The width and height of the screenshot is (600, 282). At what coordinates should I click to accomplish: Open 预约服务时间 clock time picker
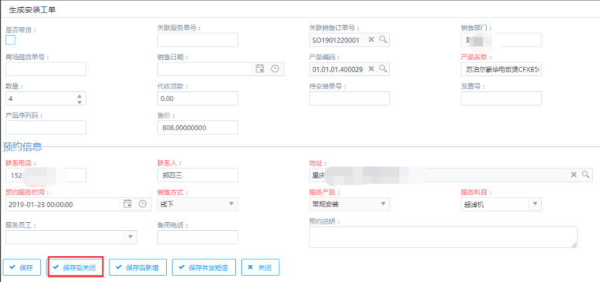[142, 204]
